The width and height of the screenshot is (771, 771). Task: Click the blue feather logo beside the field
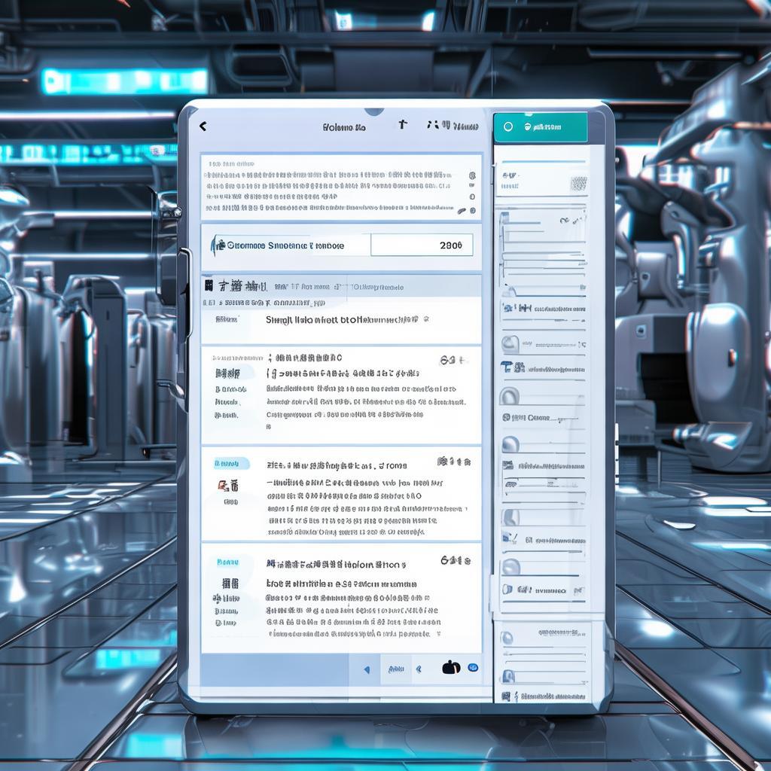point(218,245)
